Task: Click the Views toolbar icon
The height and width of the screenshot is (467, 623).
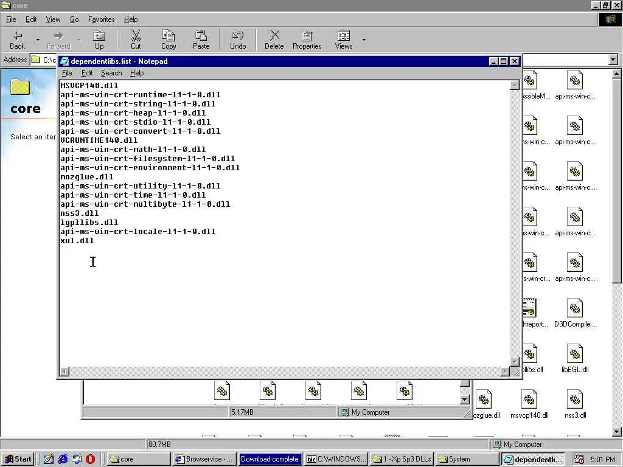Action: (x=343, y=40)
